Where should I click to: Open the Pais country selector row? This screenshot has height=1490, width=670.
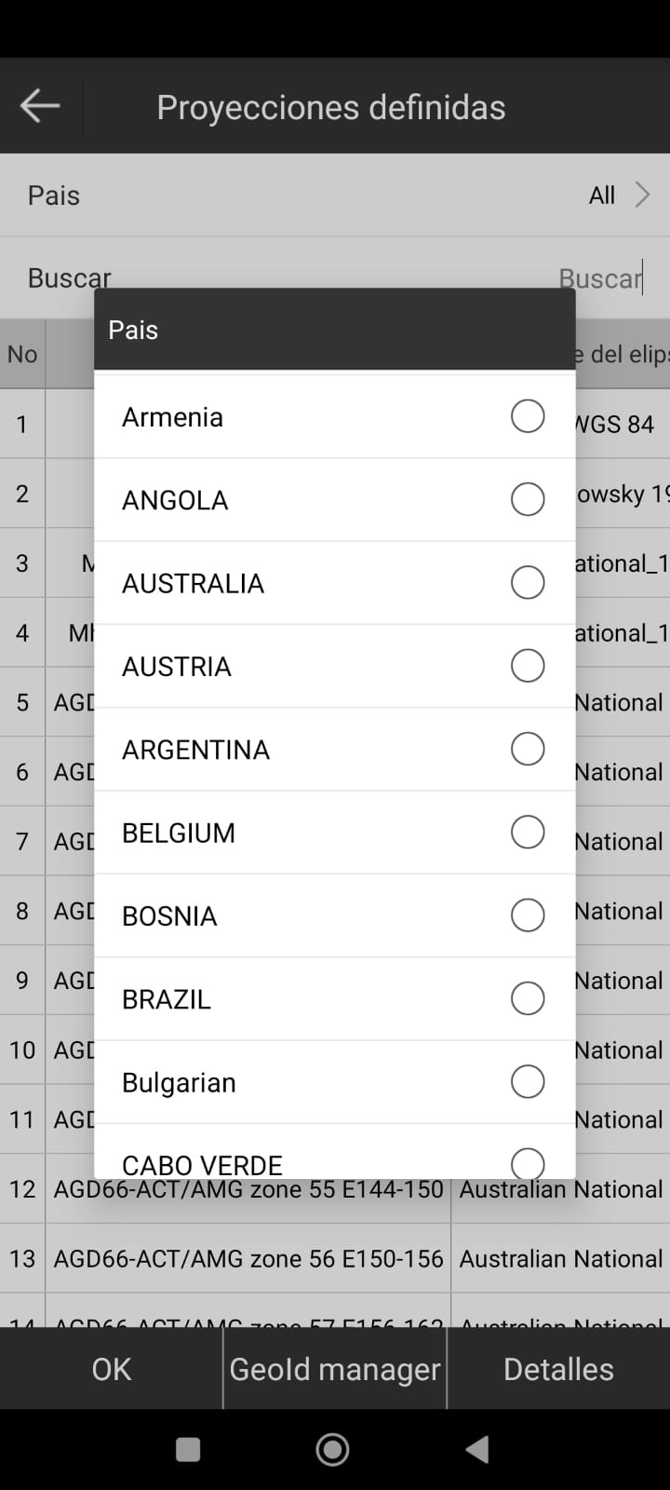(x=335, y=195)
